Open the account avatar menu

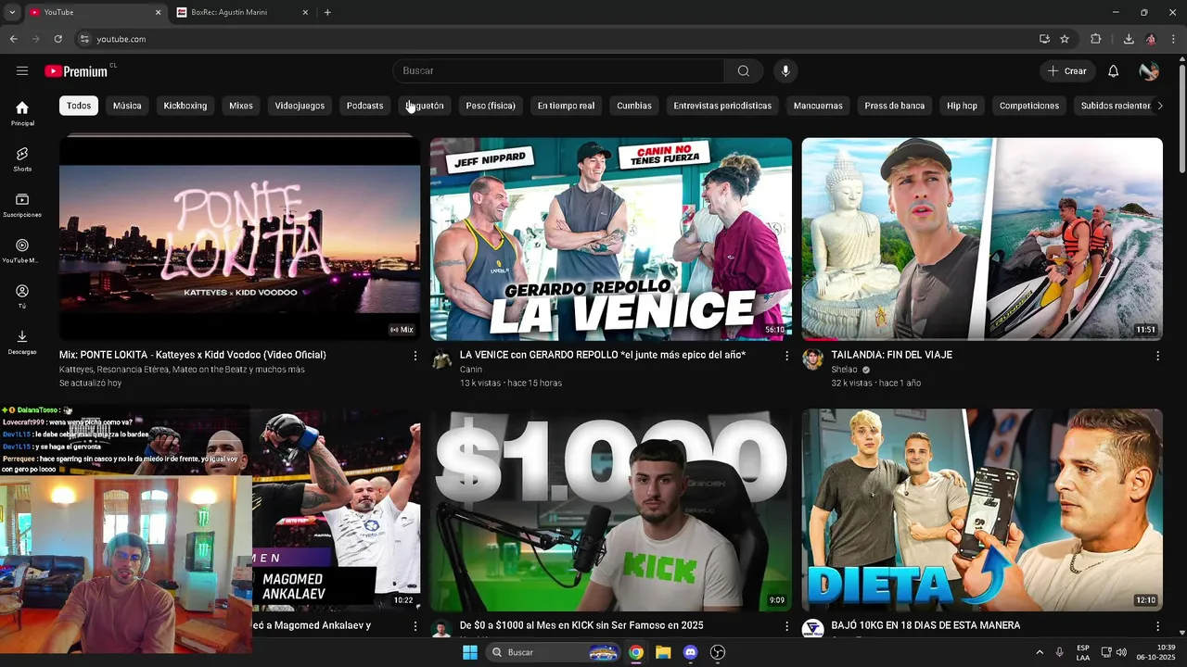click(1149, 70)
